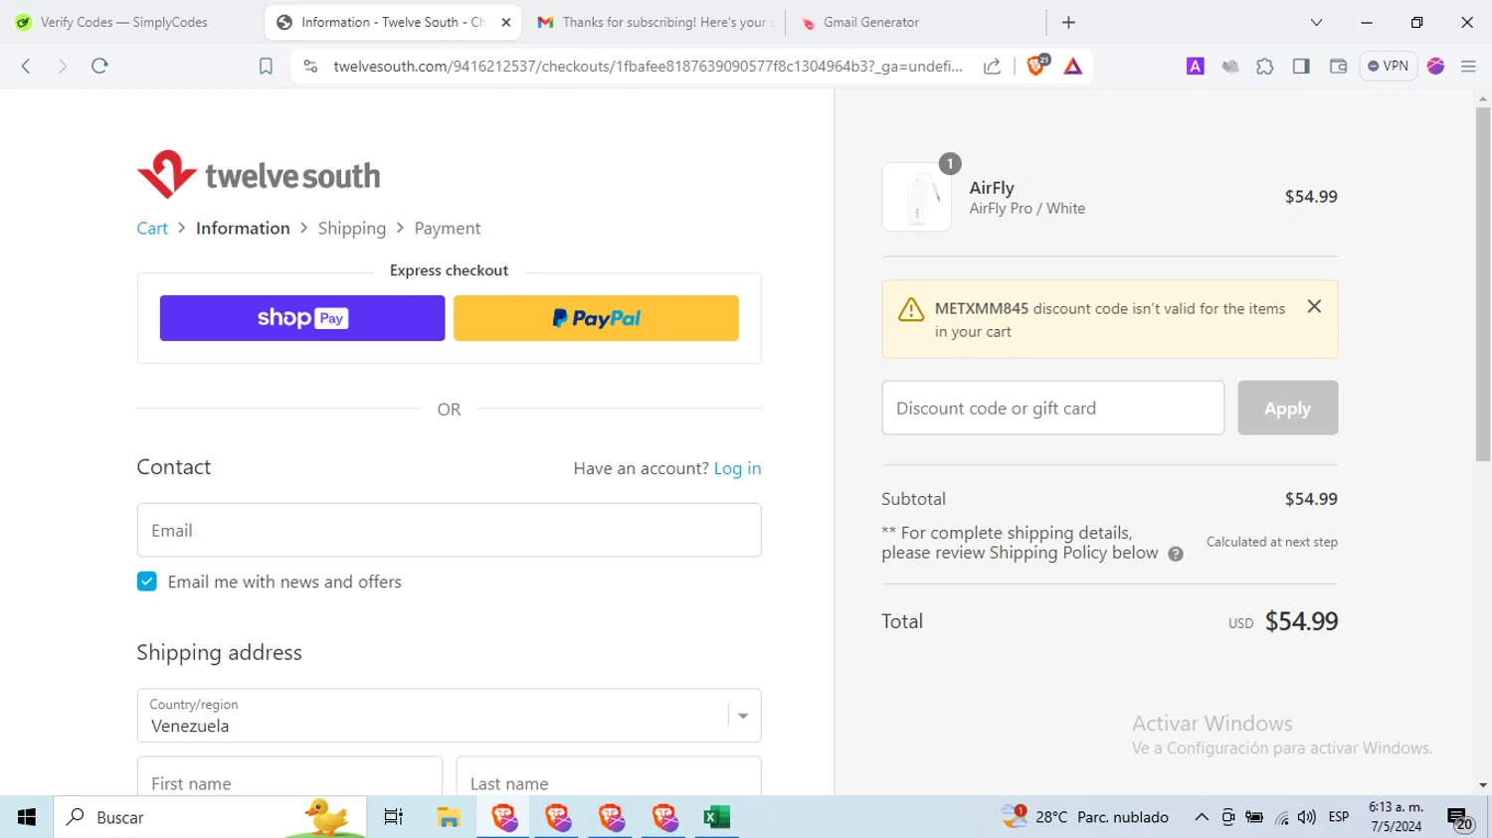Check out with PayPal

pos(596,318)
